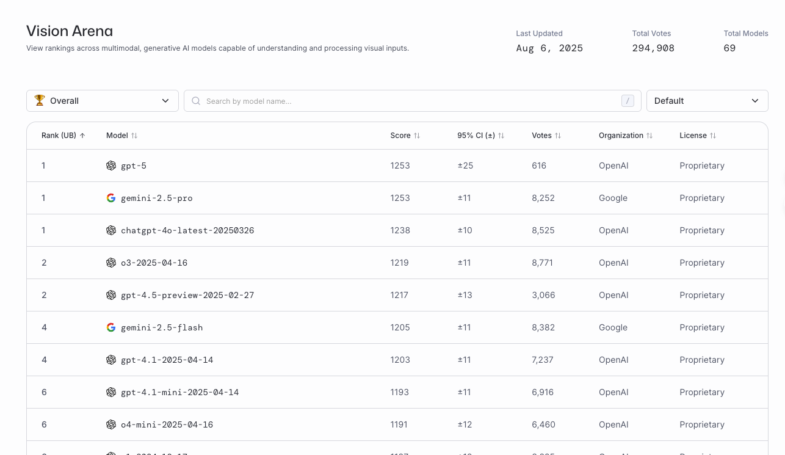Screen dimensions: 785x455
Task: Click OpenAI organization in the gpt-5 row
Action: point(613,166)
